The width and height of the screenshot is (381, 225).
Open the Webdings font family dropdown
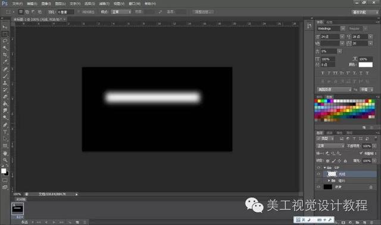[343, 29]
